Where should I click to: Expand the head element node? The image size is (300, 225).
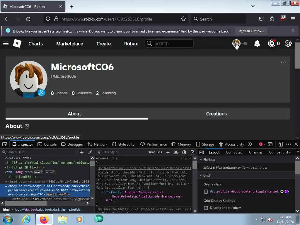tap(6, 181)
